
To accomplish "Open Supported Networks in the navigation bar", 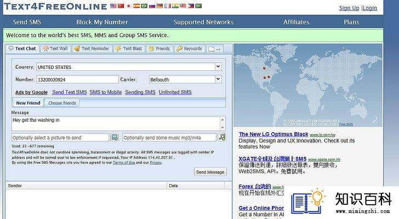I will click(203, 22).
